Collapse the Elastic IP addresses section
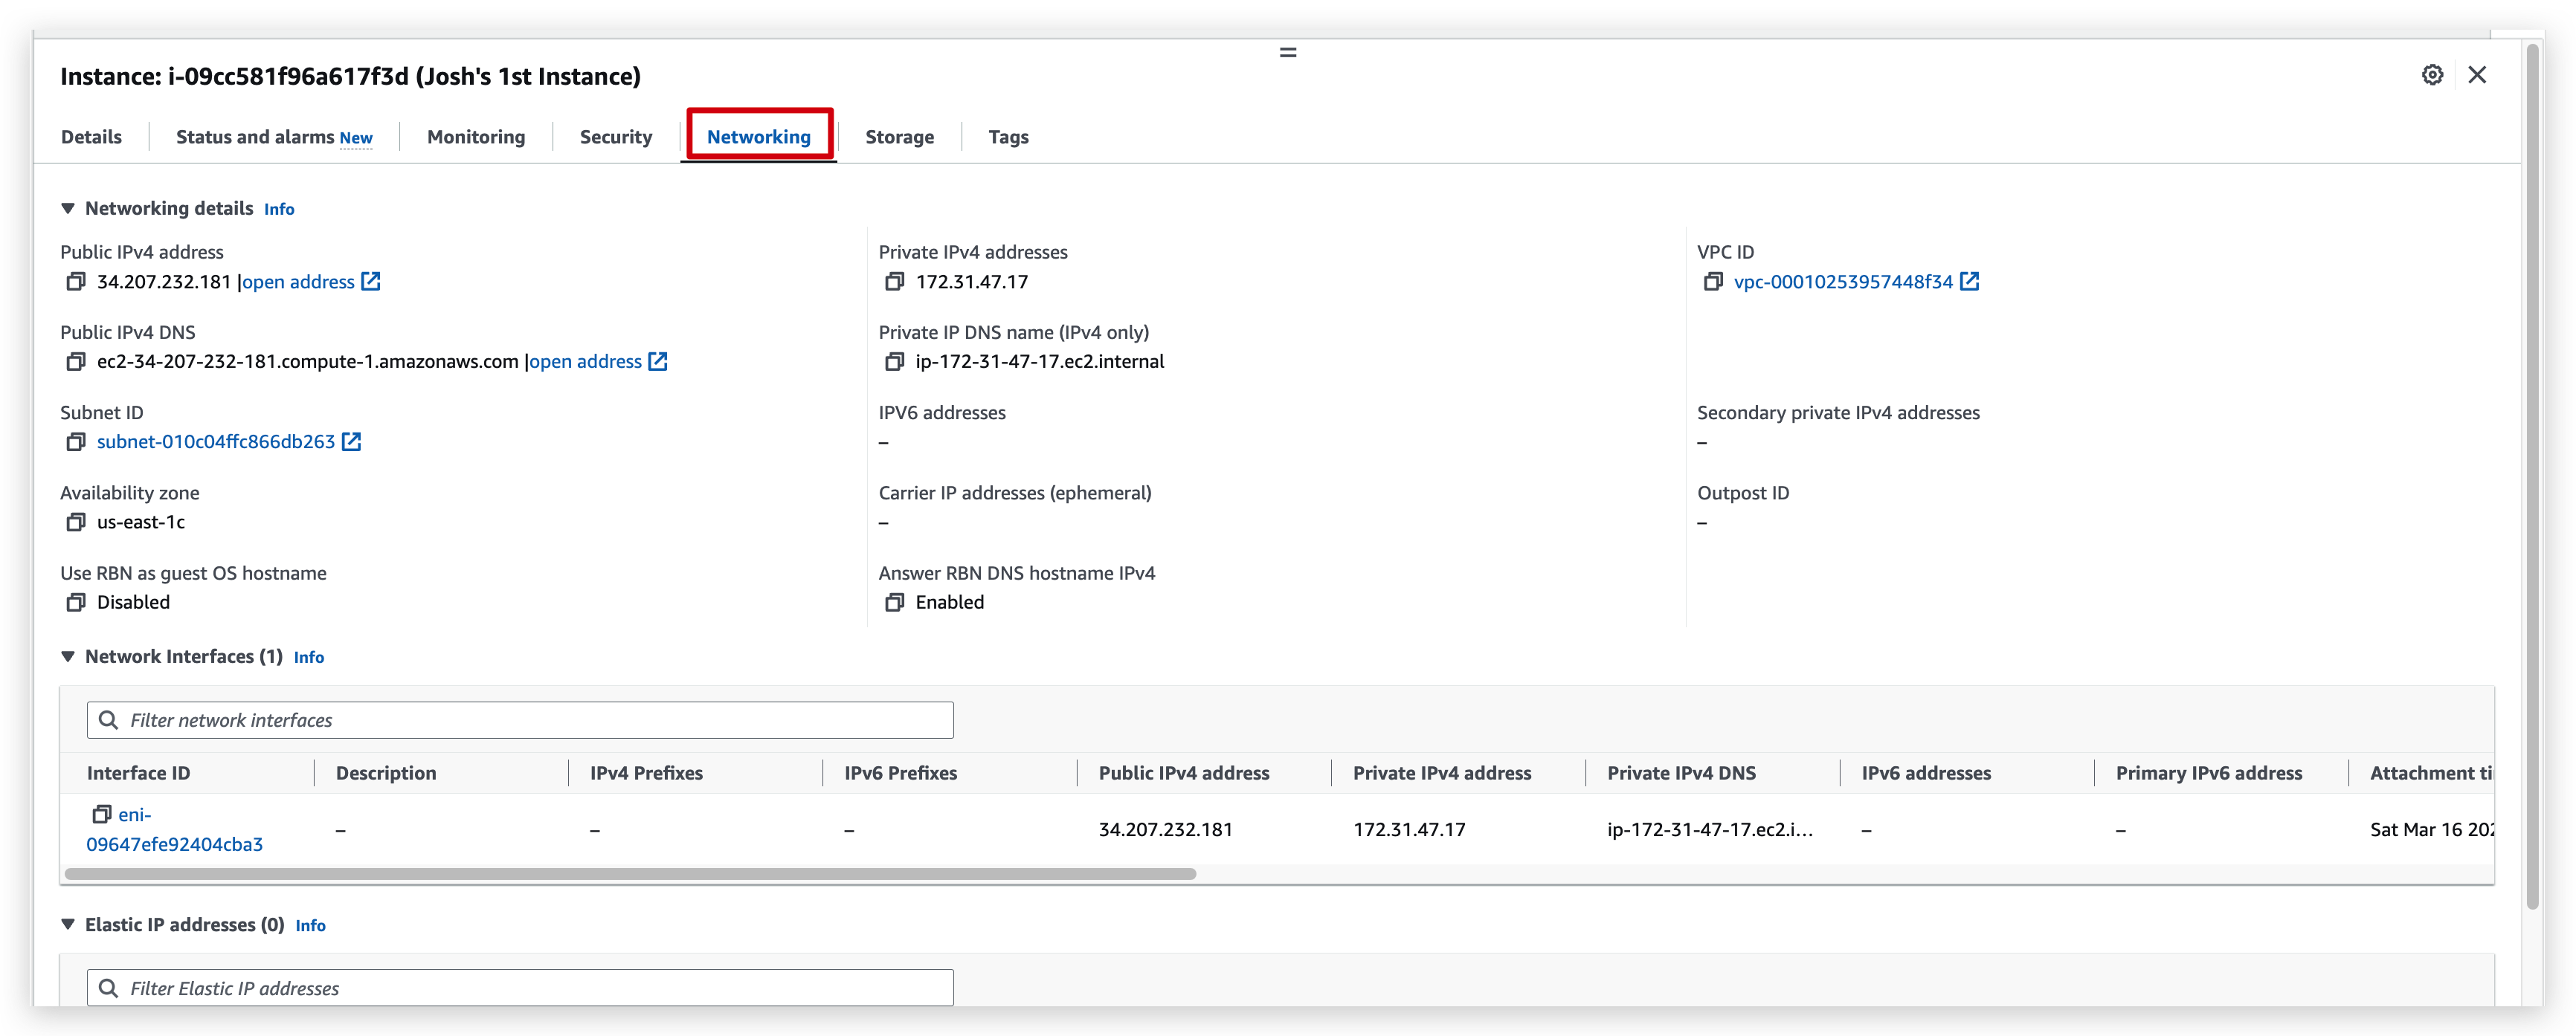 coord(68,925)
